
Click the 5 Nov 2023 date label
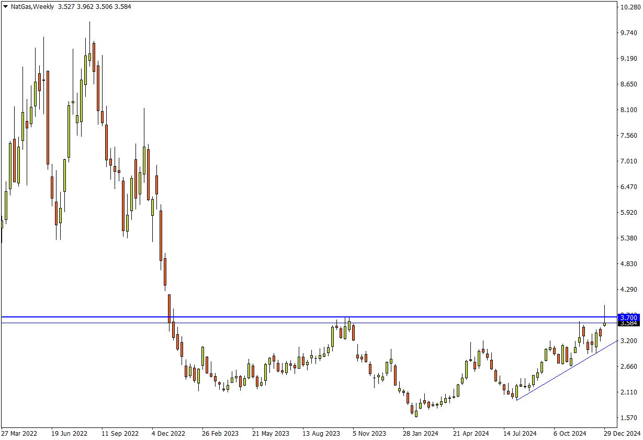pos(369,434)
